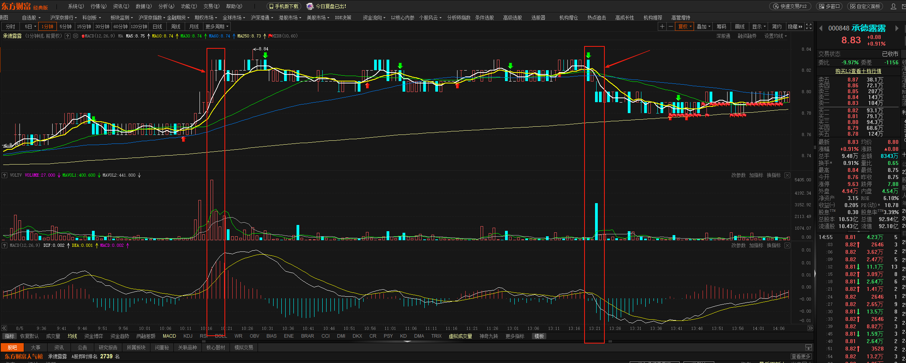Image resolution: width=906 pixels, height=363 pixels.
Task: Switch to the 研究报告 tab
Action: pyautogui.click(x=108, y=347)
